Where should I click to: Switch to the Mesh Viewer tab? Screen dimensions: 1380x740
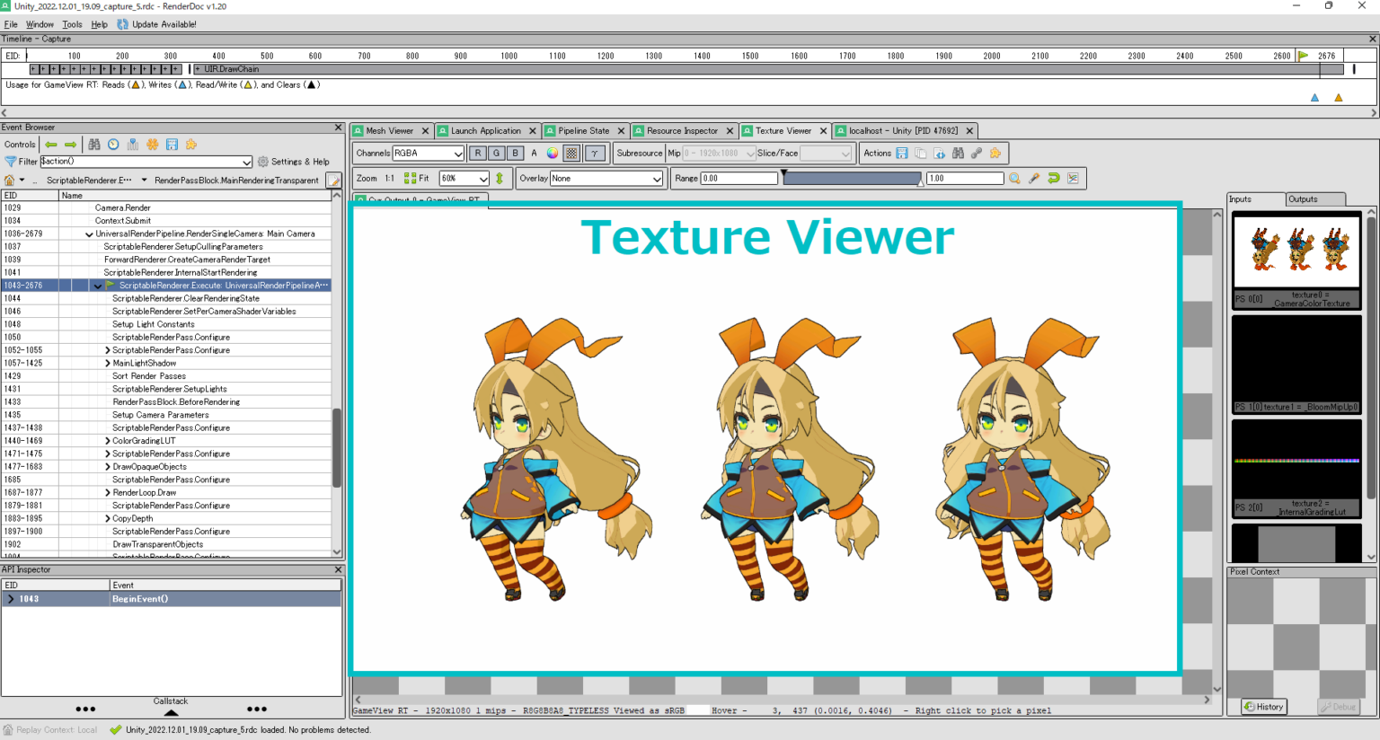(390, 130)
